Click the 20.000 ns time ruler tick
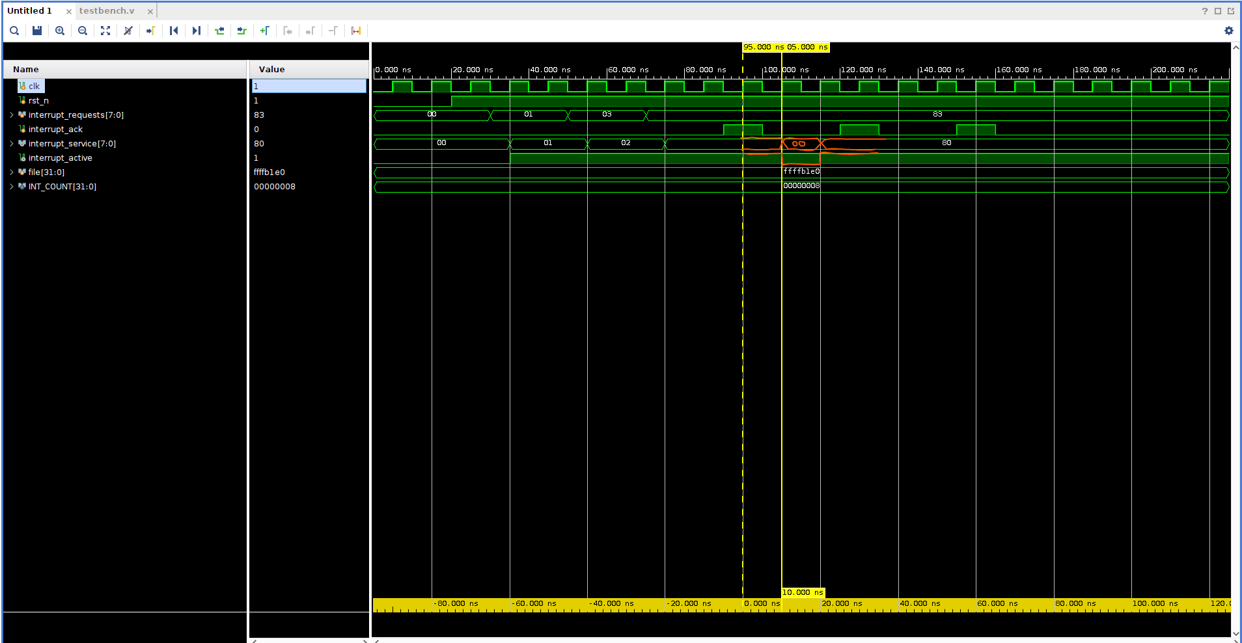The width and height of the screenshot is (1242, 643). (x=473, y=70)
